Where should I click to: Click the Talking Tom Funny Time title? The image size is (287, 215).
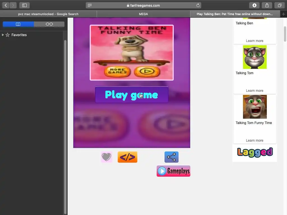(x=254, y=123)
